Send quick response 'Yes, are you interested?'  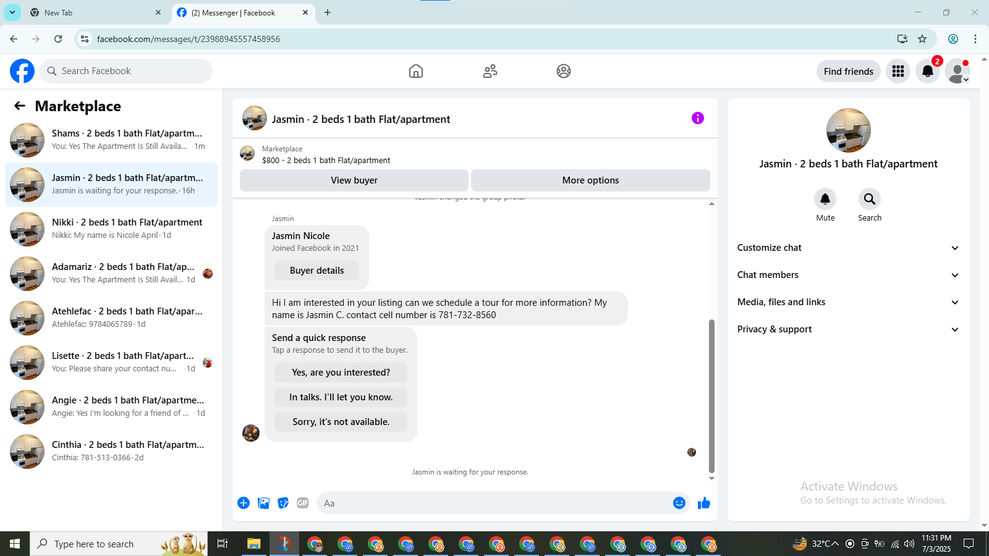pos(341,373)
